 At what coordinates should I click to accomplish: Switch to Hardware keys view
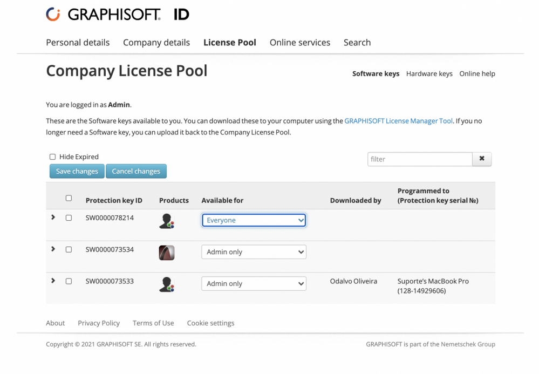(429, 73)
